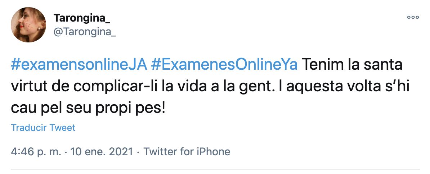The height and width of the screenshot is (174, 430).
Task: Click the Tarongina_ profile avatar photo
Action: (28, 25)
